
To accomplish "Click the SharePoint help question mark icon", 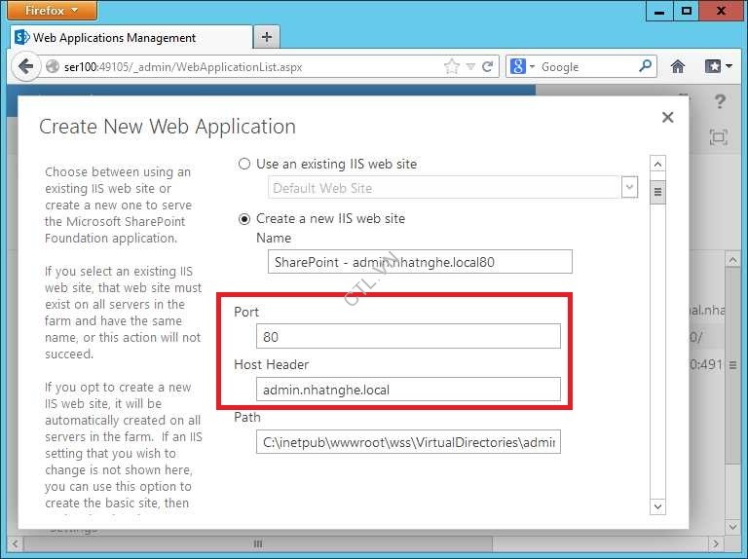I will tap(720, 101).
